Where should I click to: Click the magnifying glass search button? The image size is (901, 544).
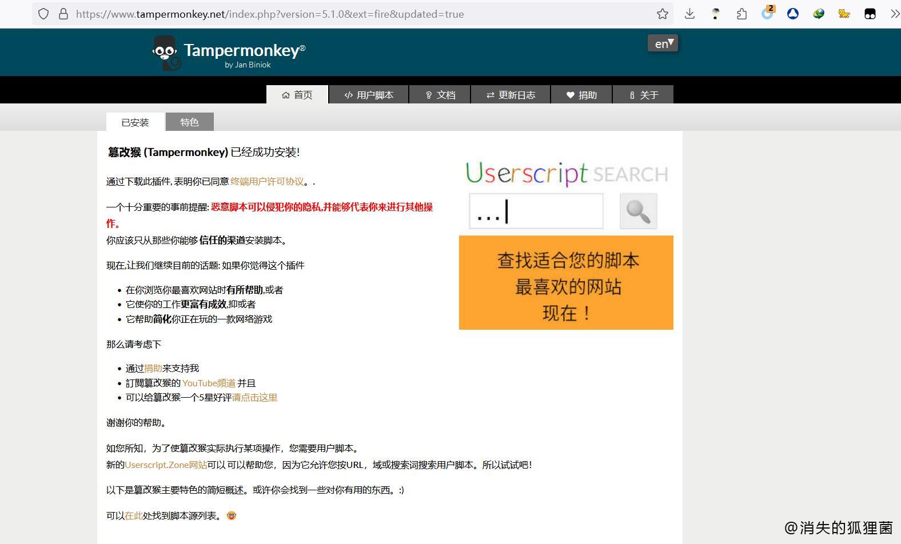(638, 211)
